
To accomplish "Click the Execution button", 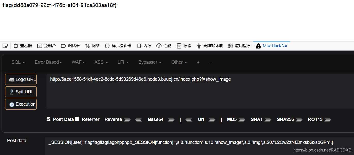I will (x=21, y=104).
